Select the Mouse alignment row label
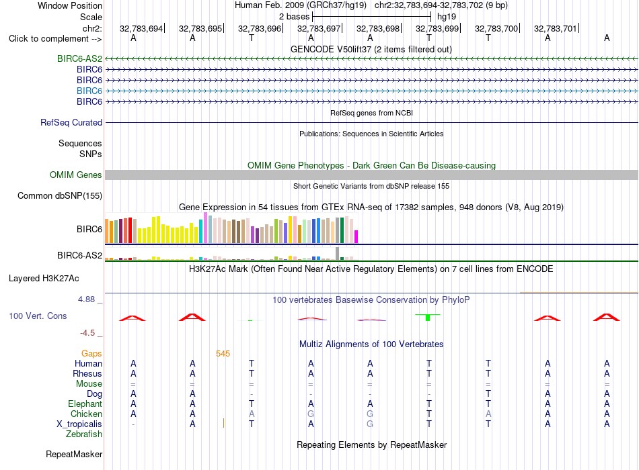Viewport: 639px width, 470px height. (x=89, y=384)
